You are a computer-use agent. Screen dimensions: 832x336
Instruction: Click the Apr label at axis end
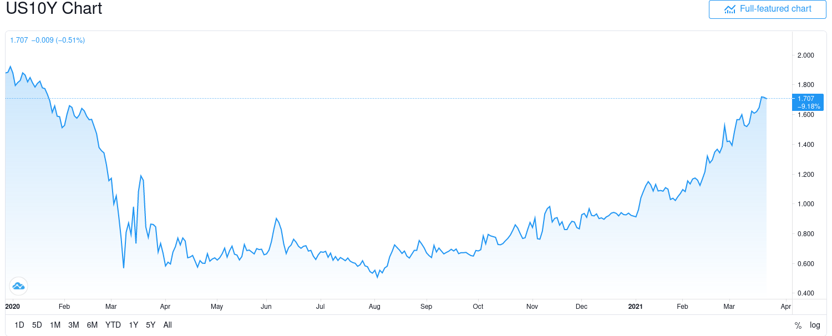click(x=785, y=306)
